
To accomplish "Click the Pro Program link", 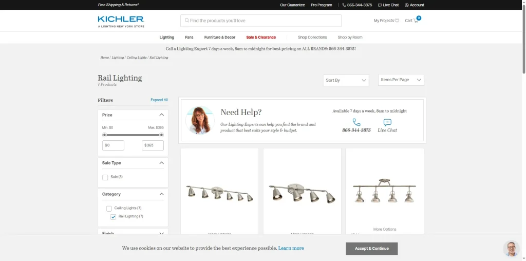I will pyautogui.click(x=322, y=5).
